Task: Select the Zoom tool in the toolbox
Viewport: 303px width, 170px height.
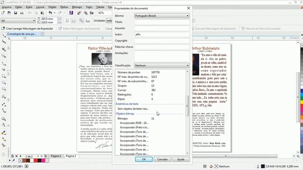Action: coord(3,56)
